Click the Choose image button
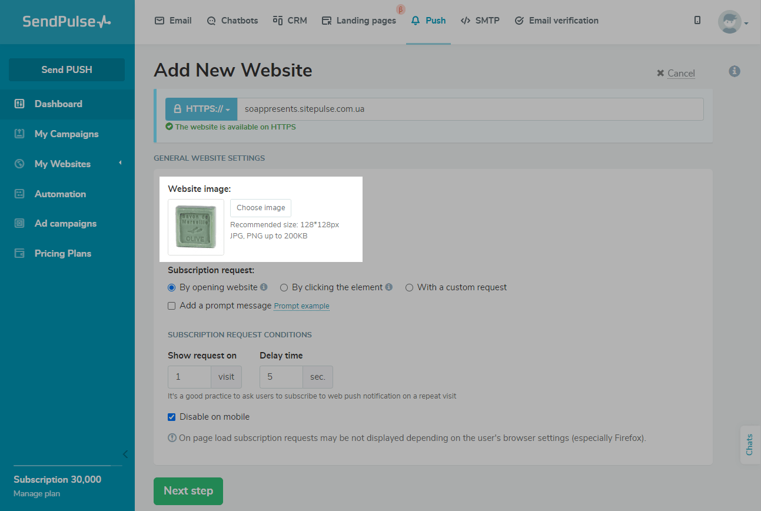 point(261,208)
